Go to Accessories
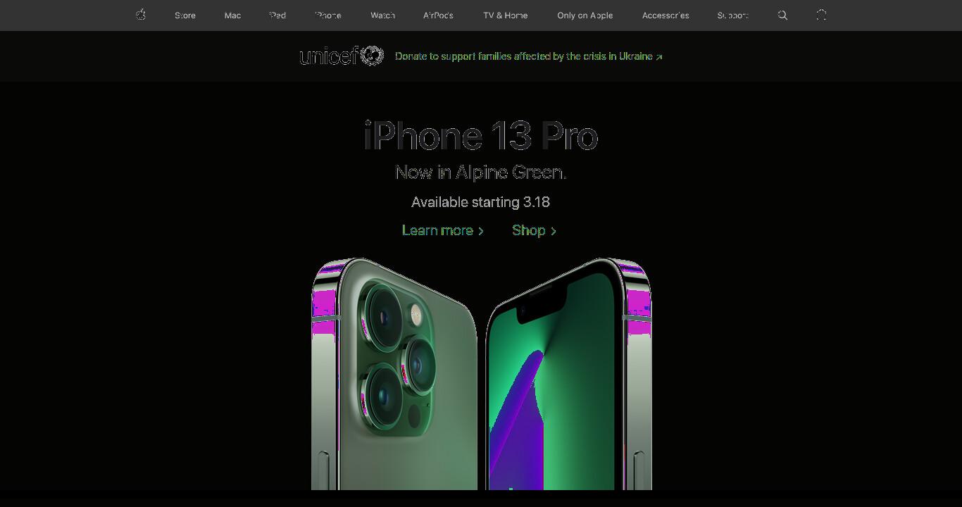Image resolution: width=962 pixels, height=507 pixels. point(666,15)
